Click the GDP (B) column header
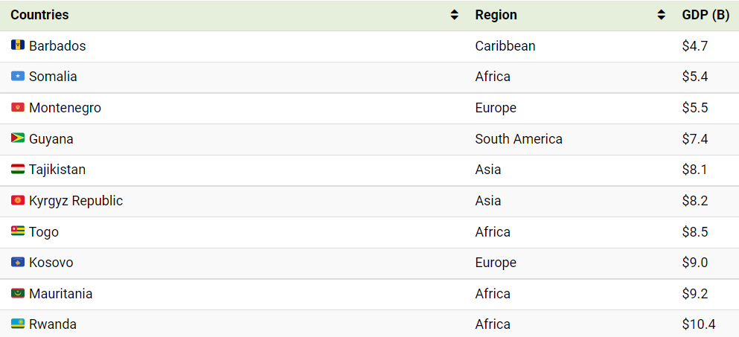The width and height of the screenshot is (739, 337). [706, 16]
